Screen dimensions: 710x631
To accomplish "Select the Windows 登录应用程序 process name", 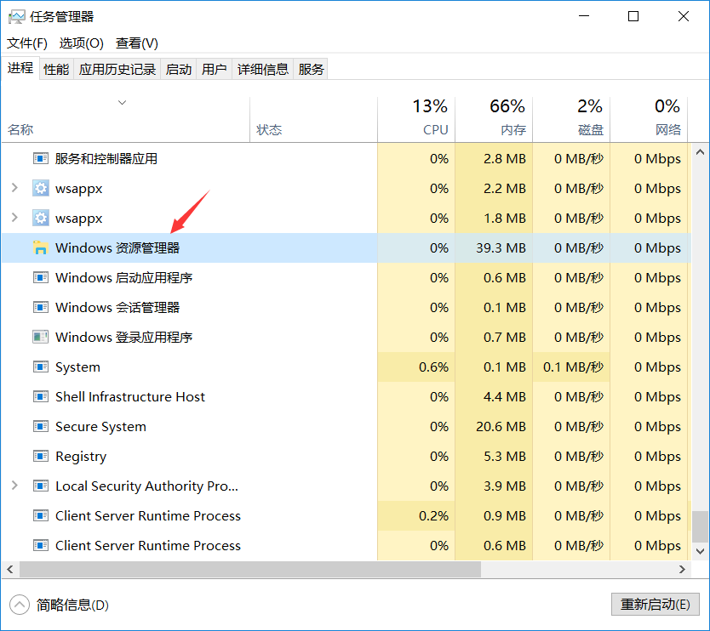I will [x=123, y=337].
